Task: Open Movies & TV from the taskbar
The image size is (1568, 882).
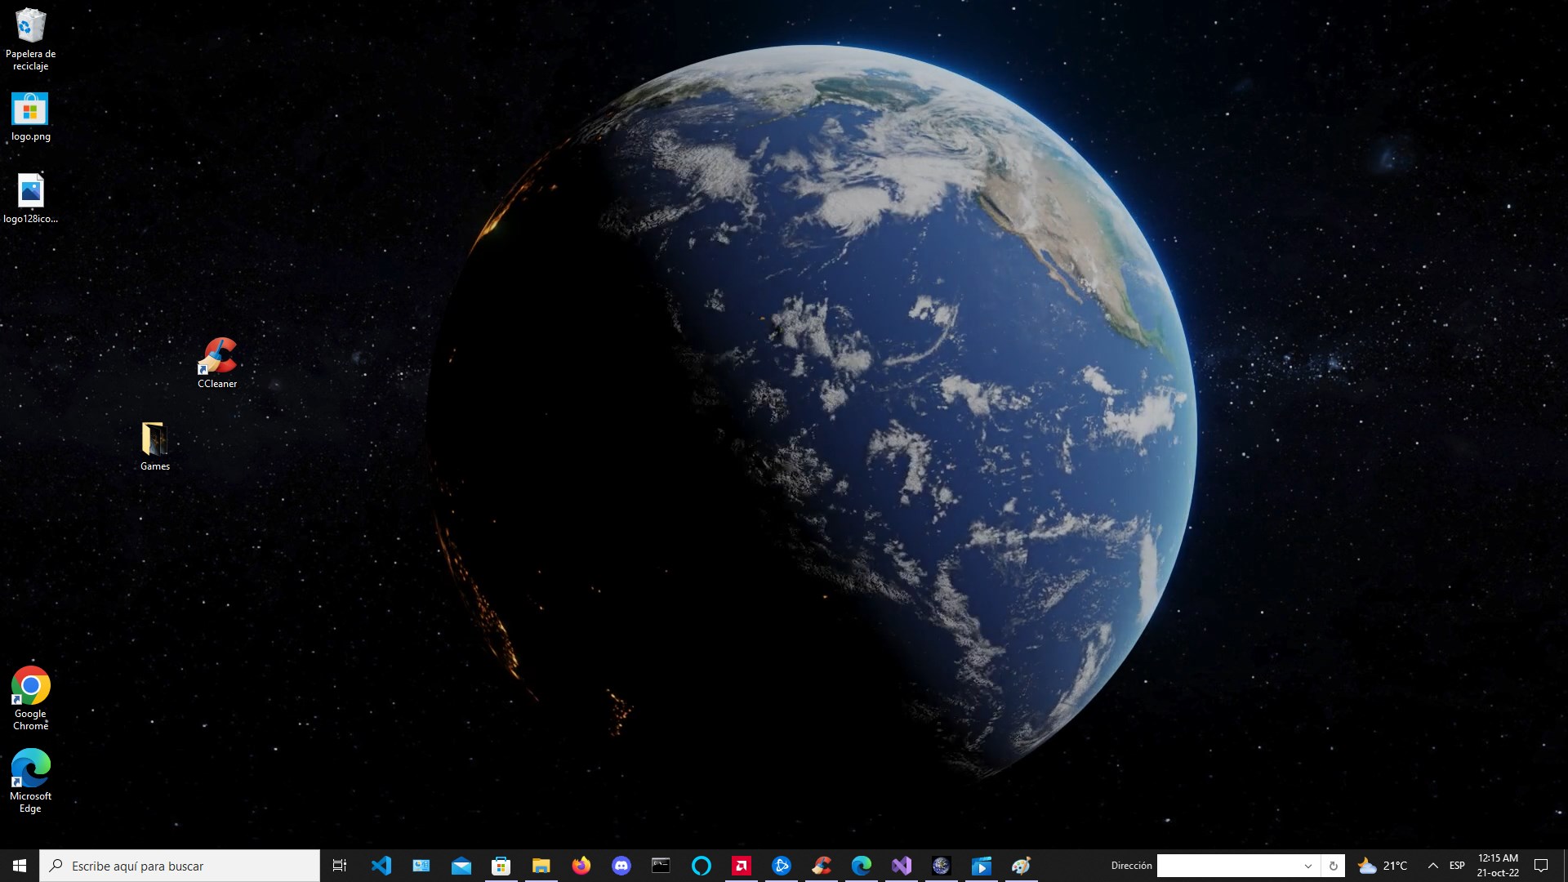Action: [x=981, y=865]
